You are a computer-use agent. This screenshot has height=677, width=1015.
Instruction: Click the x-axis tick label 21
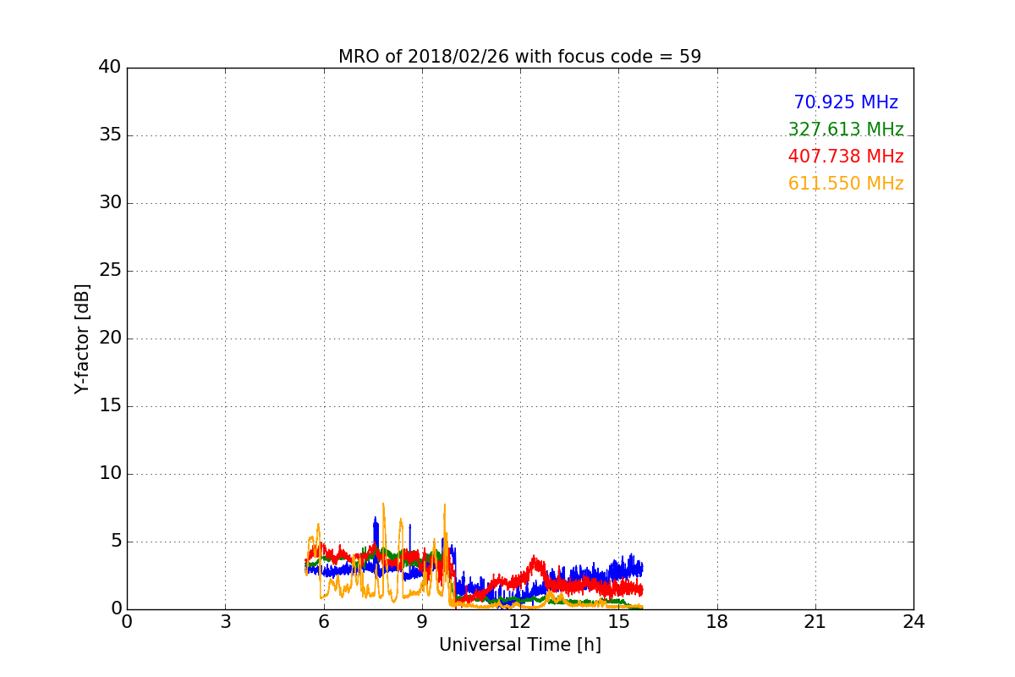pyautogui.click(x=815, y=622)
